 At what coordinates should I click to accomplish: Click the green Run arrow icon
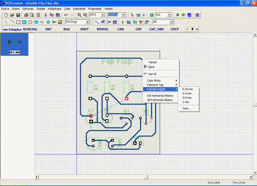[123, 22]
